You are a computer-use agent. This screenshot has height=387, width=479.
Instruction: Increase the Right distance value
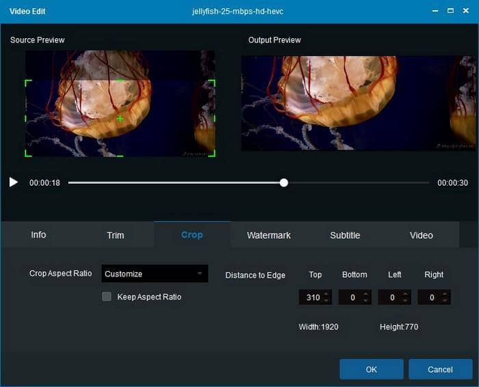(445, 294)
